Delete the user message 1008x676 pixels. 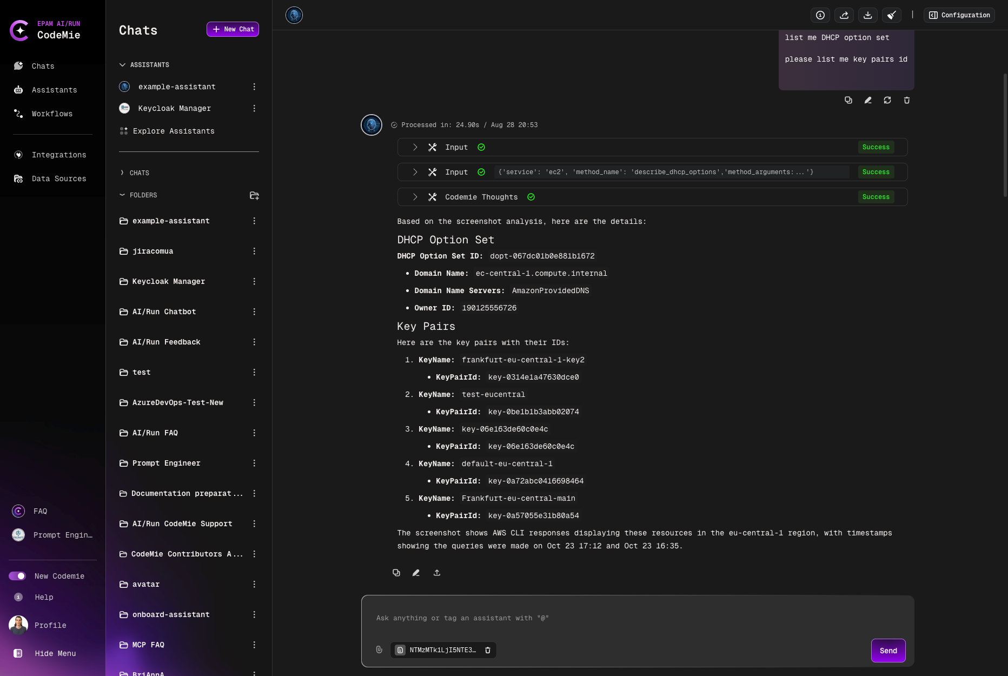tap(907, 100)
